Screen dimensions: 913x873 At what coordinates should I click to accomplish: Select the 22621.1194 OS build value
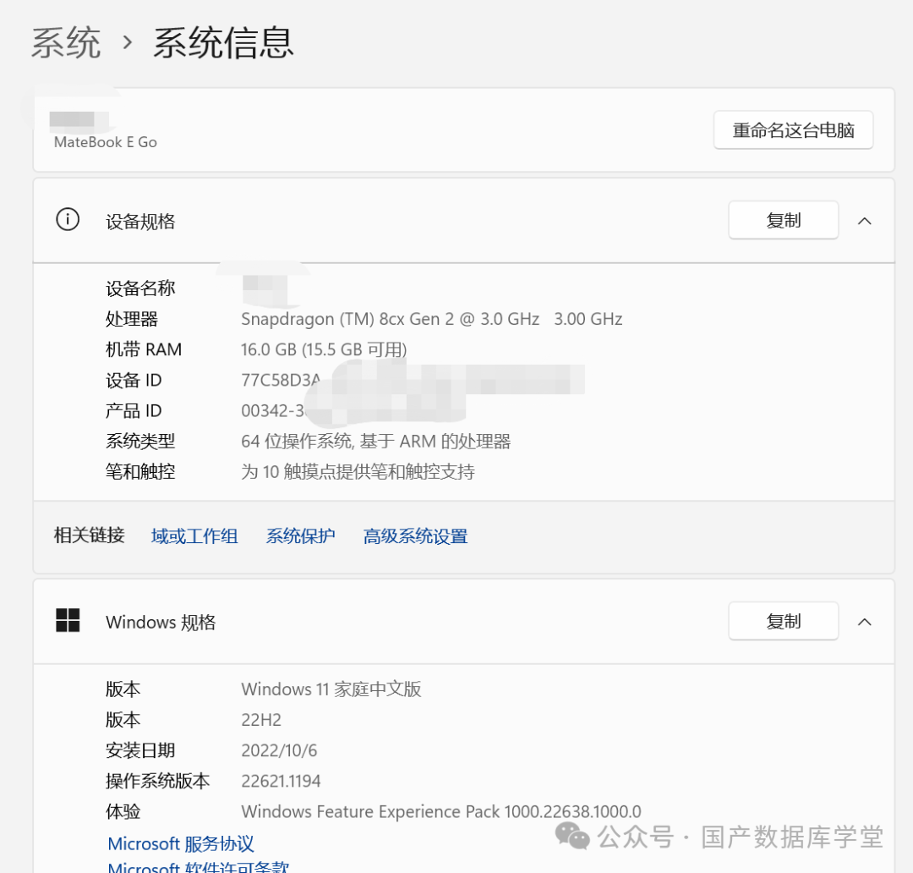281,781
